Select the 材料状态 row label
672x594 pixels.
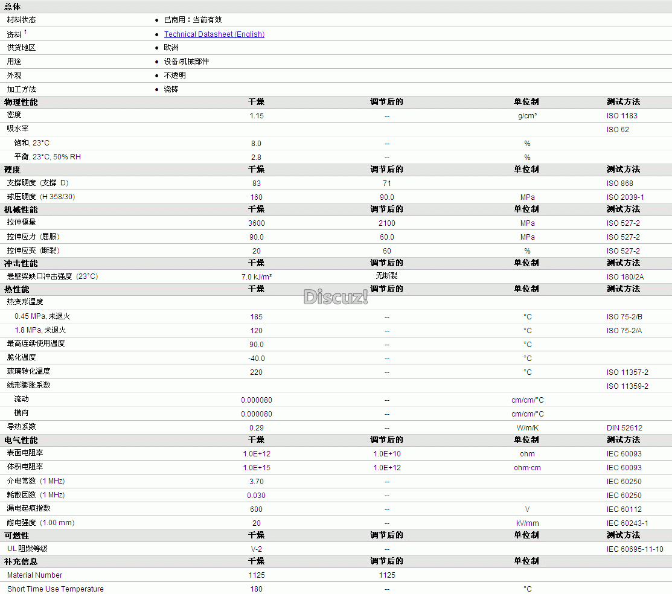(21, 20)
